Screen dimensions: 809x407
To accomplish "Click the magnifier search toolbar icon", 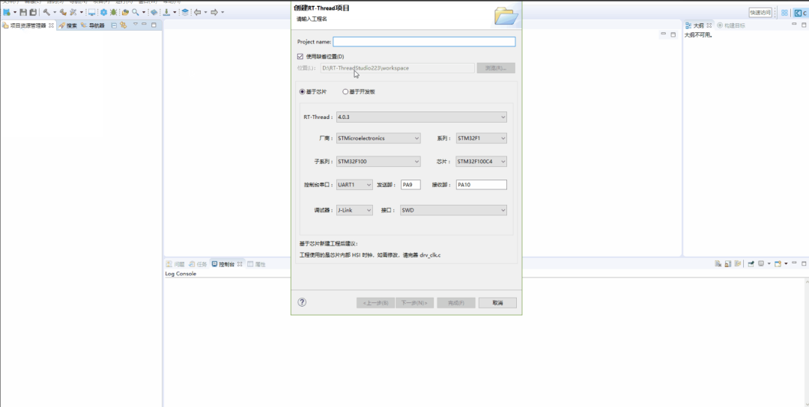I will [136, 13].
